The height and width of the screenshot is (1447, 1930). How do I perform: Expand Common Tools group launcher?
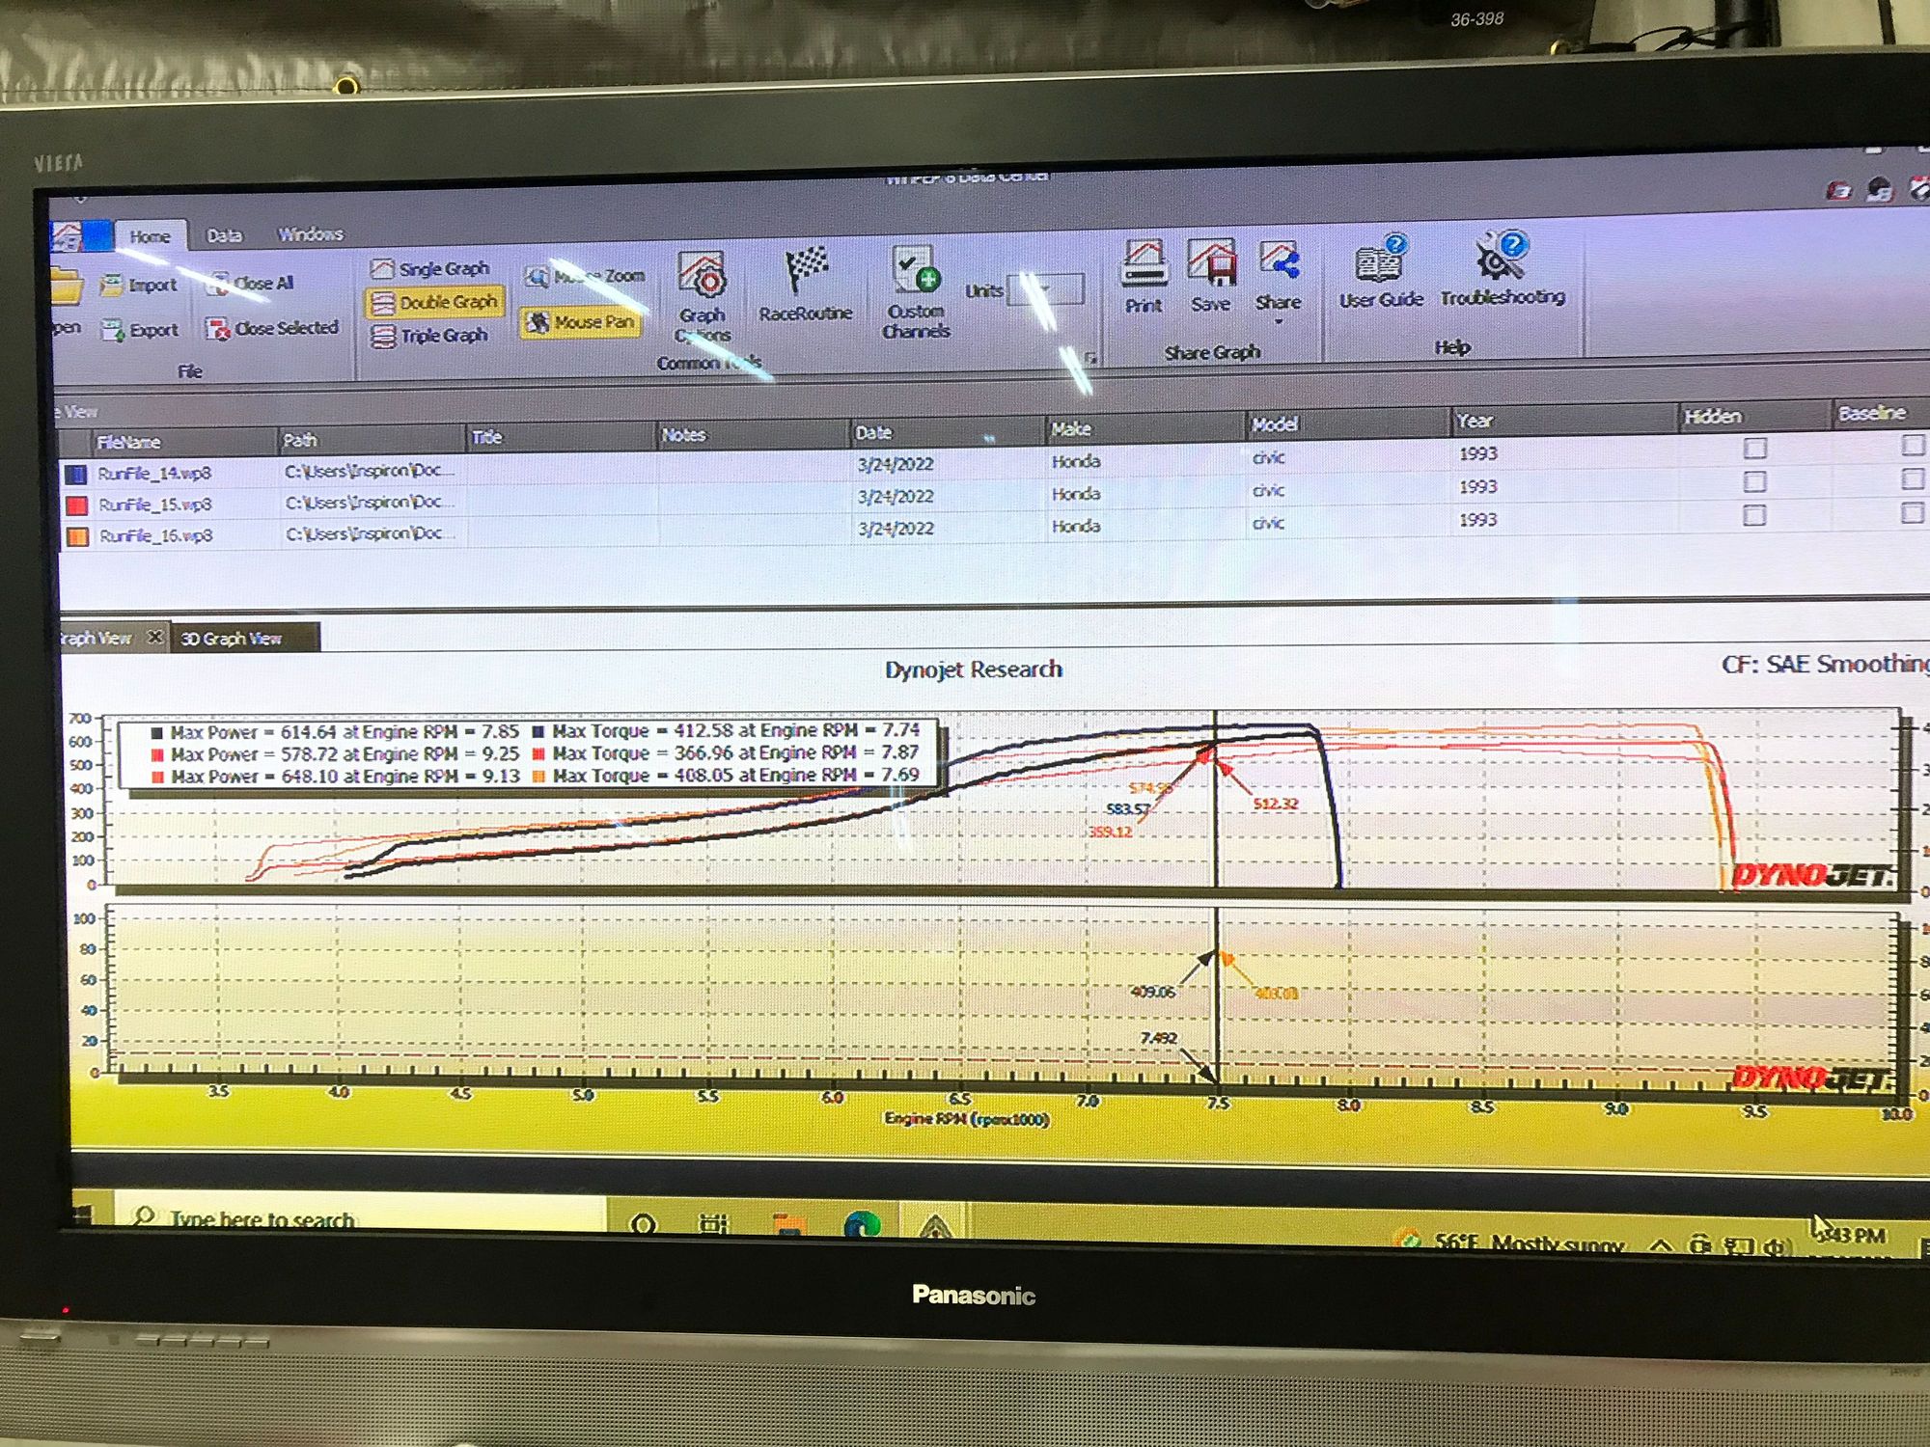coord(1090,359)
